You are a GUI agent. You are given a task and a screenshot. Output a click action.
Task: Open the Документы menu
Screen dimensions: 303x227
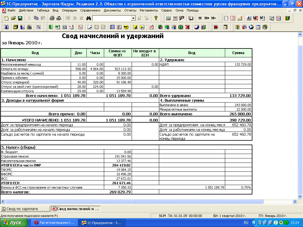pos(112,10)
